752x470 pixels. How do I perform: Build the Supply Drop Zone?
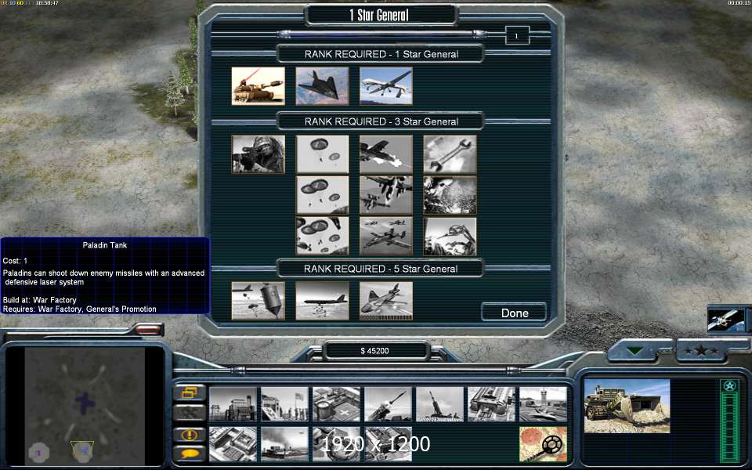click(x=284, y=444)
